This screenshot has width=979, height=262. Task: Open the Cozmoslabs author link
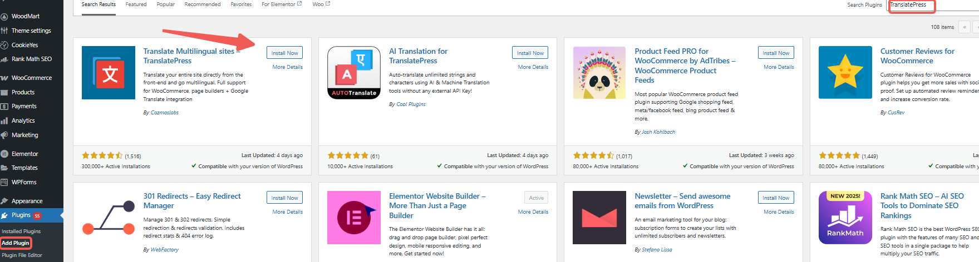coord(164,113)
